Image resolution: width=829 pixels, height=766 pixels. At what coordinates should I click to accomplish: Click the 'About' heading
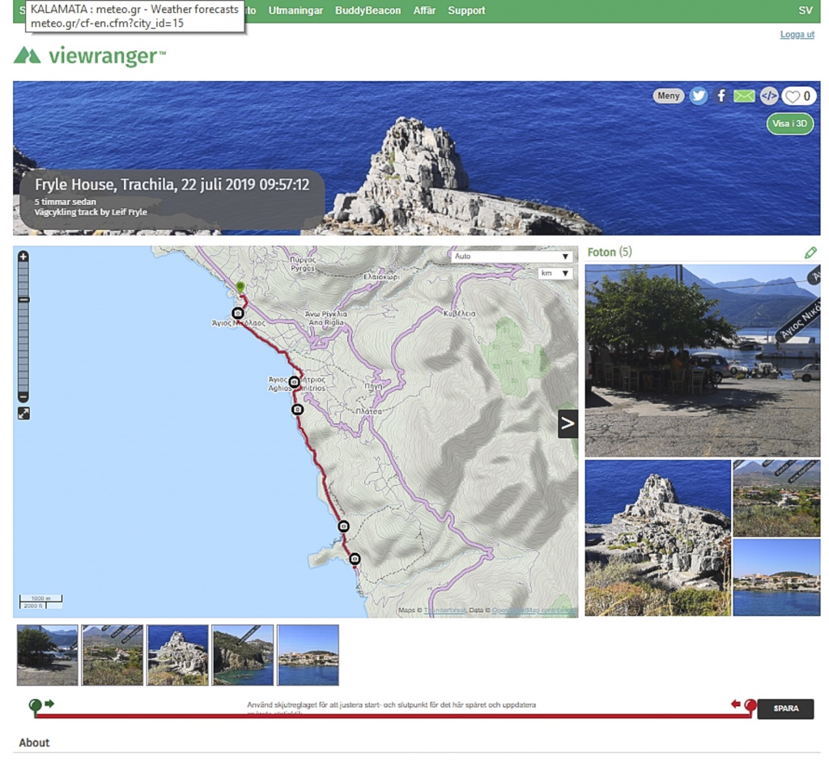pyautogui.click(x=34, y=743)
